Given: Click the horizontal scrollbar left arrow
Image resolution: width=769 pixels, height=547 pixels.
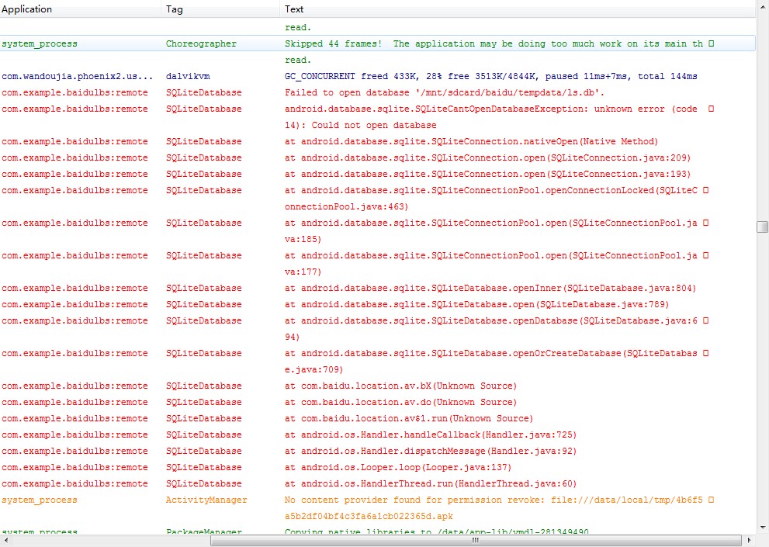Looking at the screenshot, I should (x=6, y=540).
